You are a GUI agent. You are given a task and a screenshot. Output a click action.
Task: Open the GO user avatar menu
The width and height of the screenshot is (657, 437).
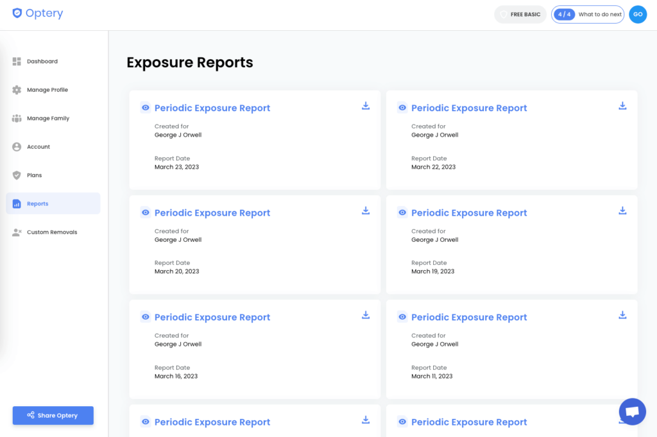pos(638,14)
